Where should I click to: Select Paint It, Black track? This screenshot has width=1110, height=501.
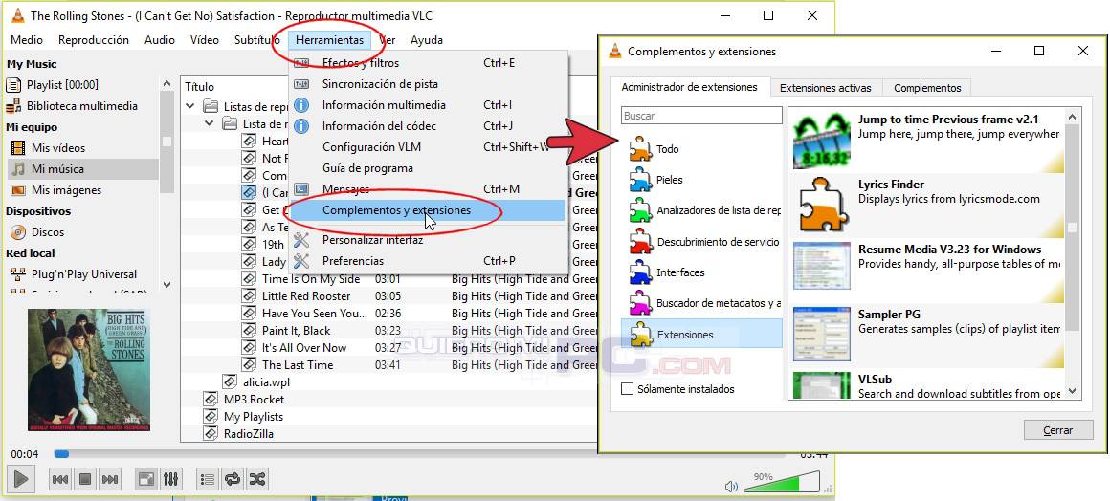pos(296,331)
